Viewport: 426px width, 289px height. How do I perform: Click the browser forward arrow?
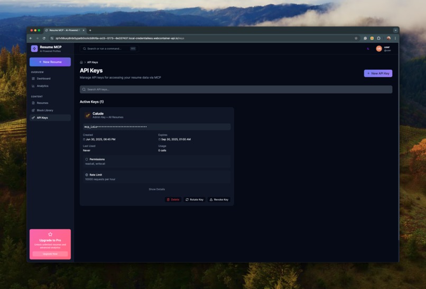pyautogui.click(x=37, y=38)
